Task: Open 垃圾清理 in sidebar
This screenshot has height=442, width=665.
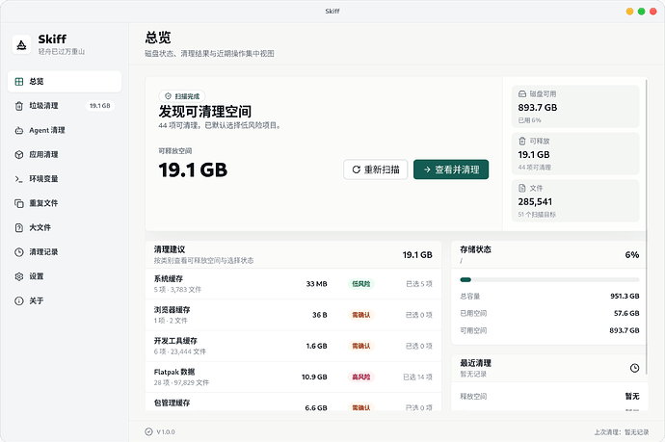Action: (x=65, y=106)
